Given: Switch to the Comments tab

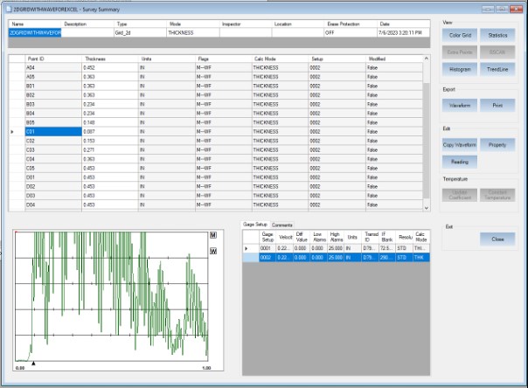Looking at the screenshot, I should tap(282, 225).
